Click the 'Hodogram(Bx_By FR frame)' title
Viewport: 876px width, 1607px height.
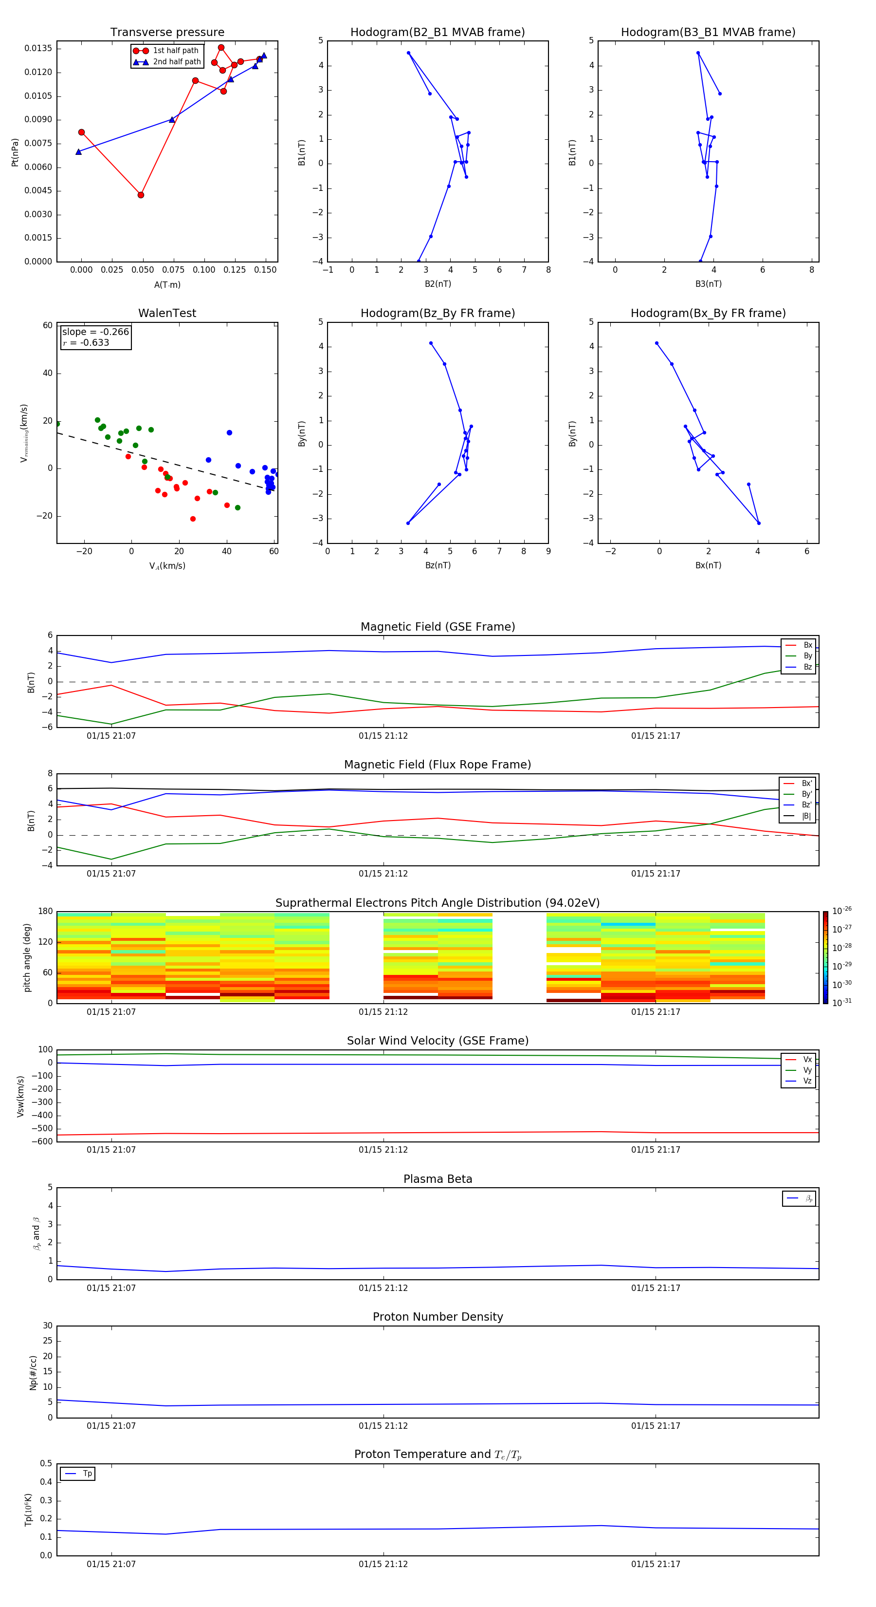click(708, 313)
